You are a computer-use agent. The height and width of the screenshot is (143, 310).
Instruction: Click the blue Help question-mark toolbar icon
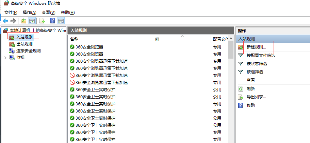53,20
